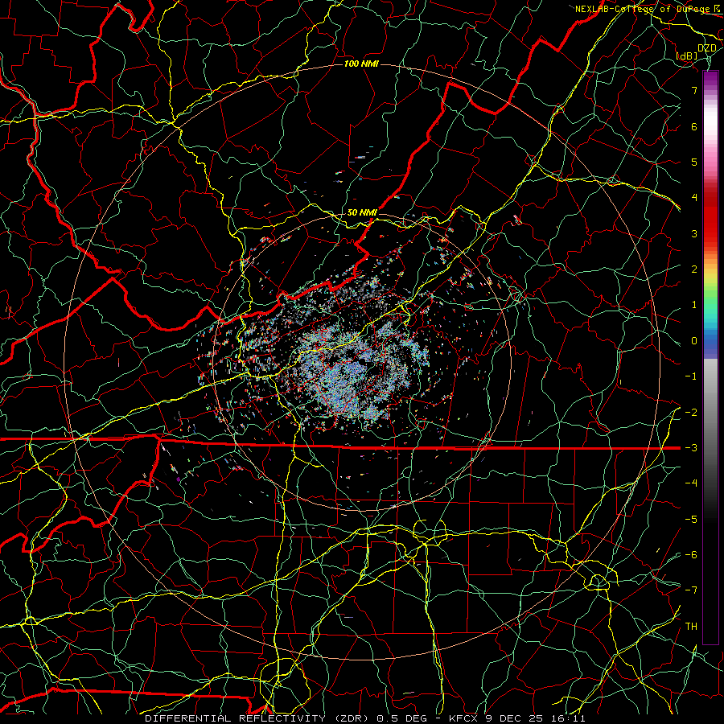Click the -3 label on the scale
This screenshot has width=724, height=724.
[691, 448]
